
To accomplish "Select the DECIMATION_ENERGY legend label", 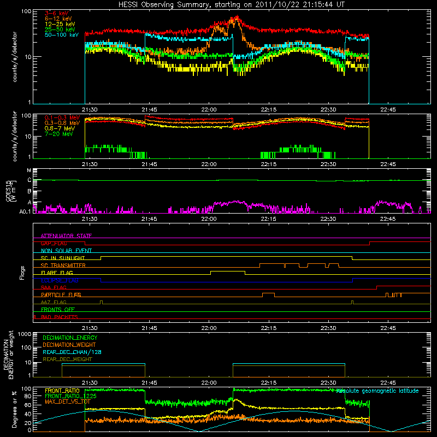I will pyautogui.click(x=70, y=338).
